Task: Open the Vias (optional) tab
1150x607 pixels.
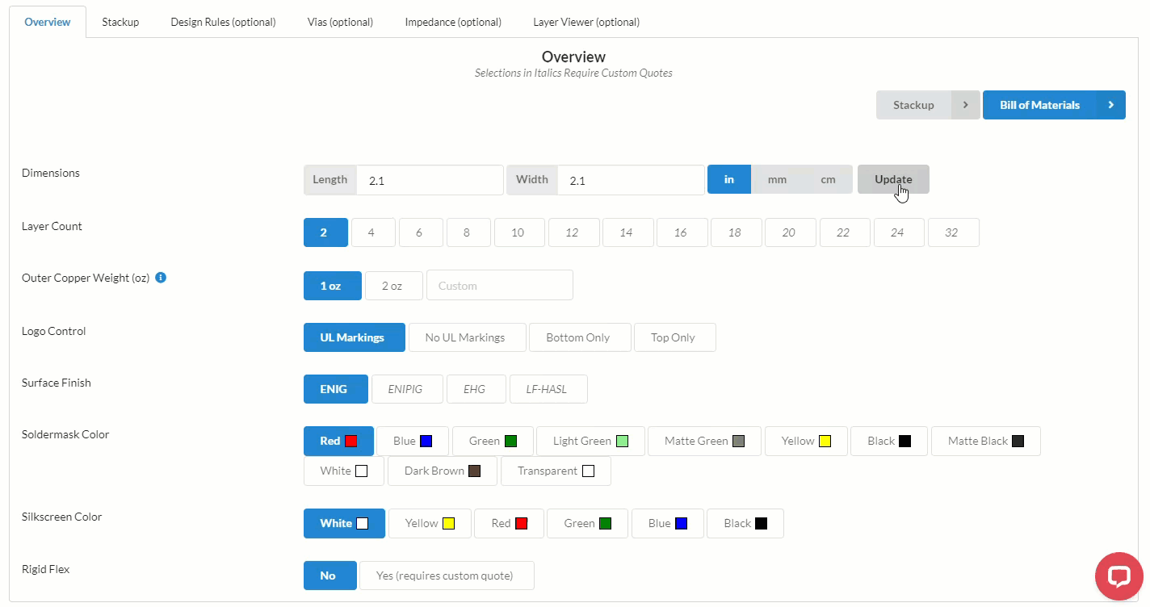Action: pos(340,22)
